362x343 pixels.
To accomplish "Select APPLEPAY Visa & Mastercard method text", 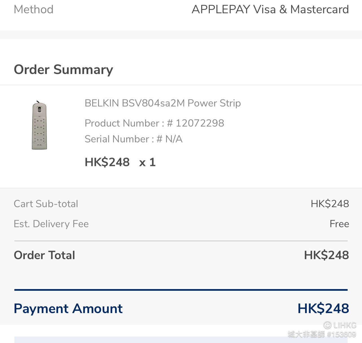I will (x=270, y=9).
